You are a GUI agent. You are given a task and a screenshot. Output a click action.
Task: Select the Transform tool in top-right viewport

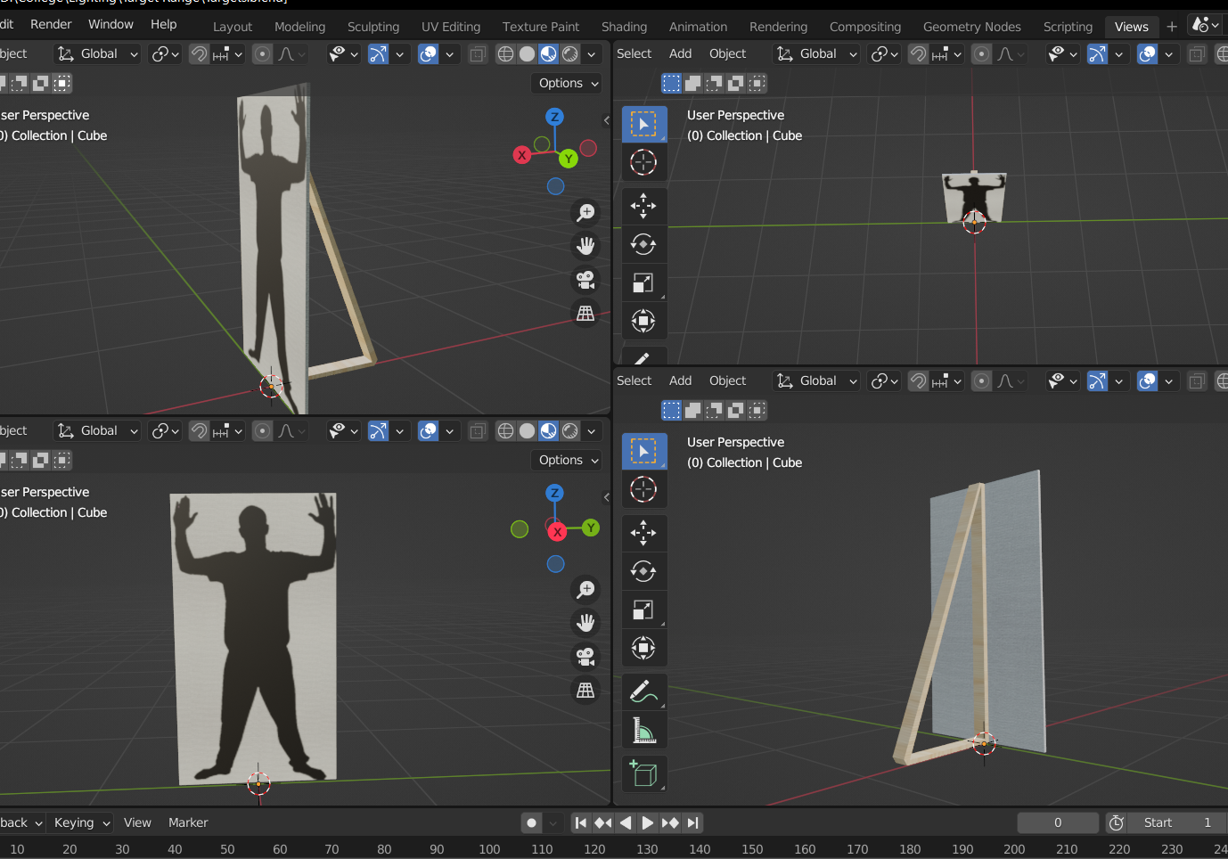point(643,321)
